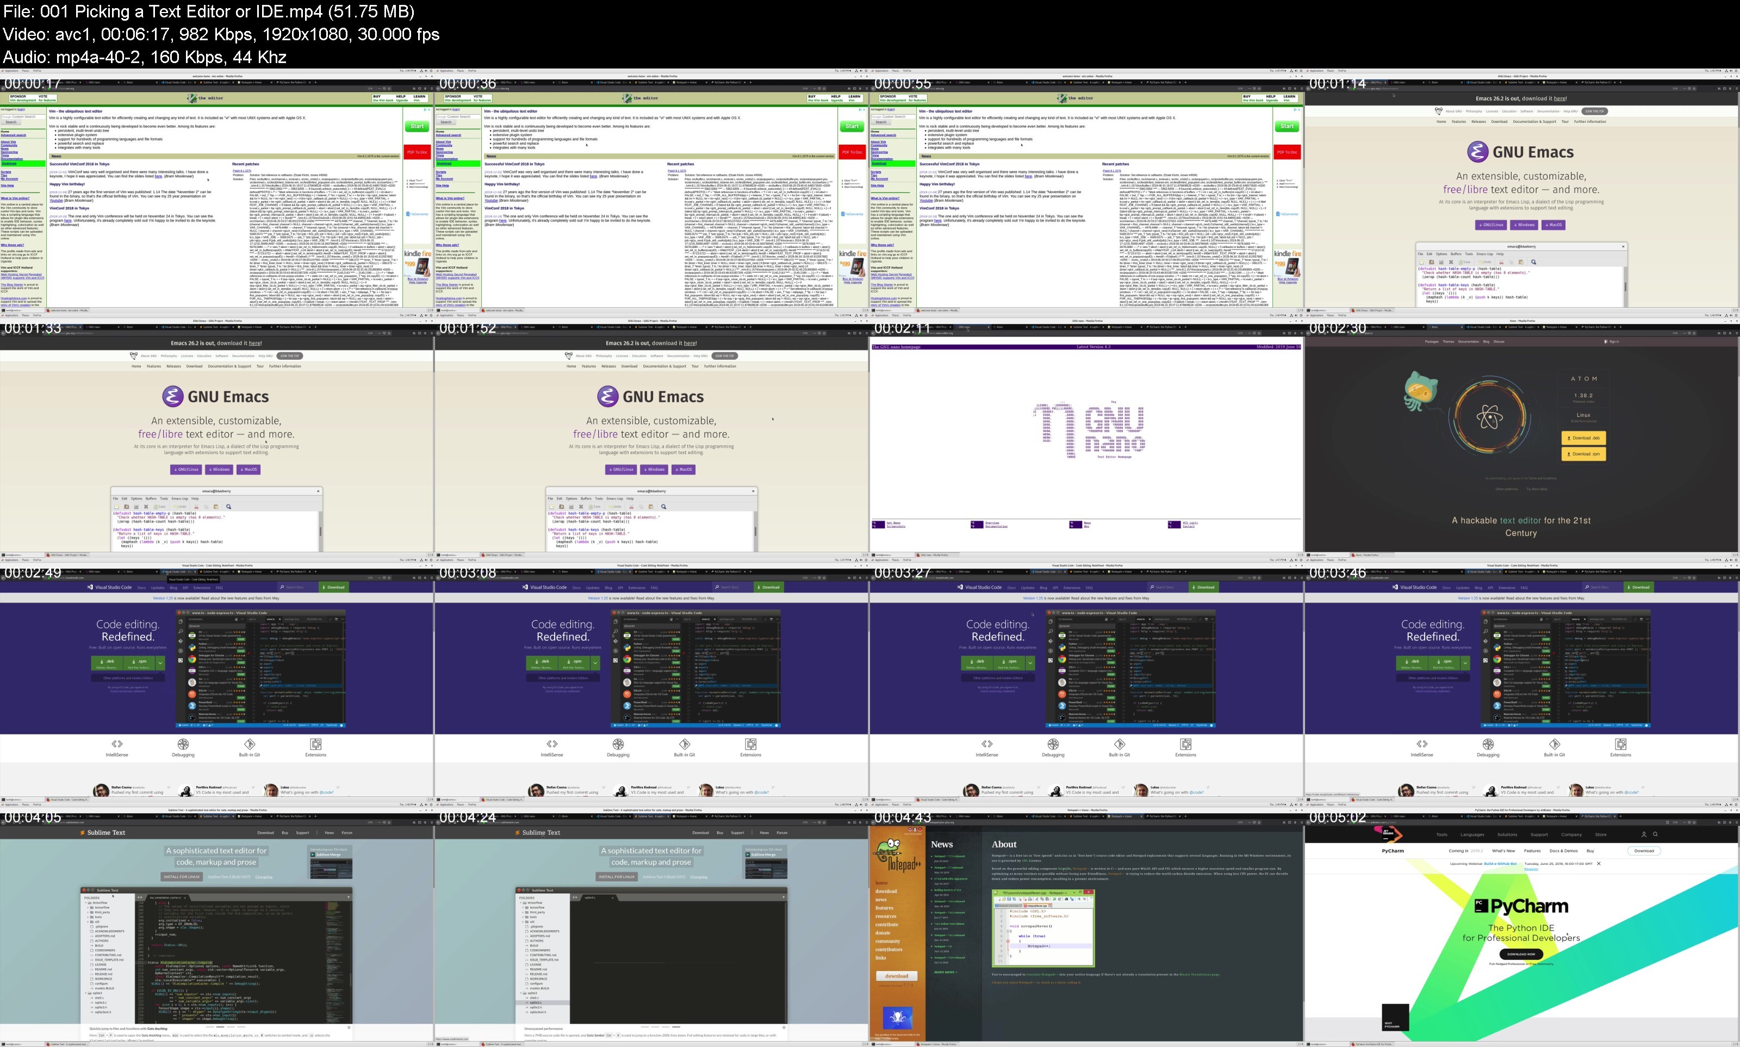Click IntelliSense icon in the 00:03:08 frame
Viewport: 1740px width, 1047px height.
click(x=552, y=744)
